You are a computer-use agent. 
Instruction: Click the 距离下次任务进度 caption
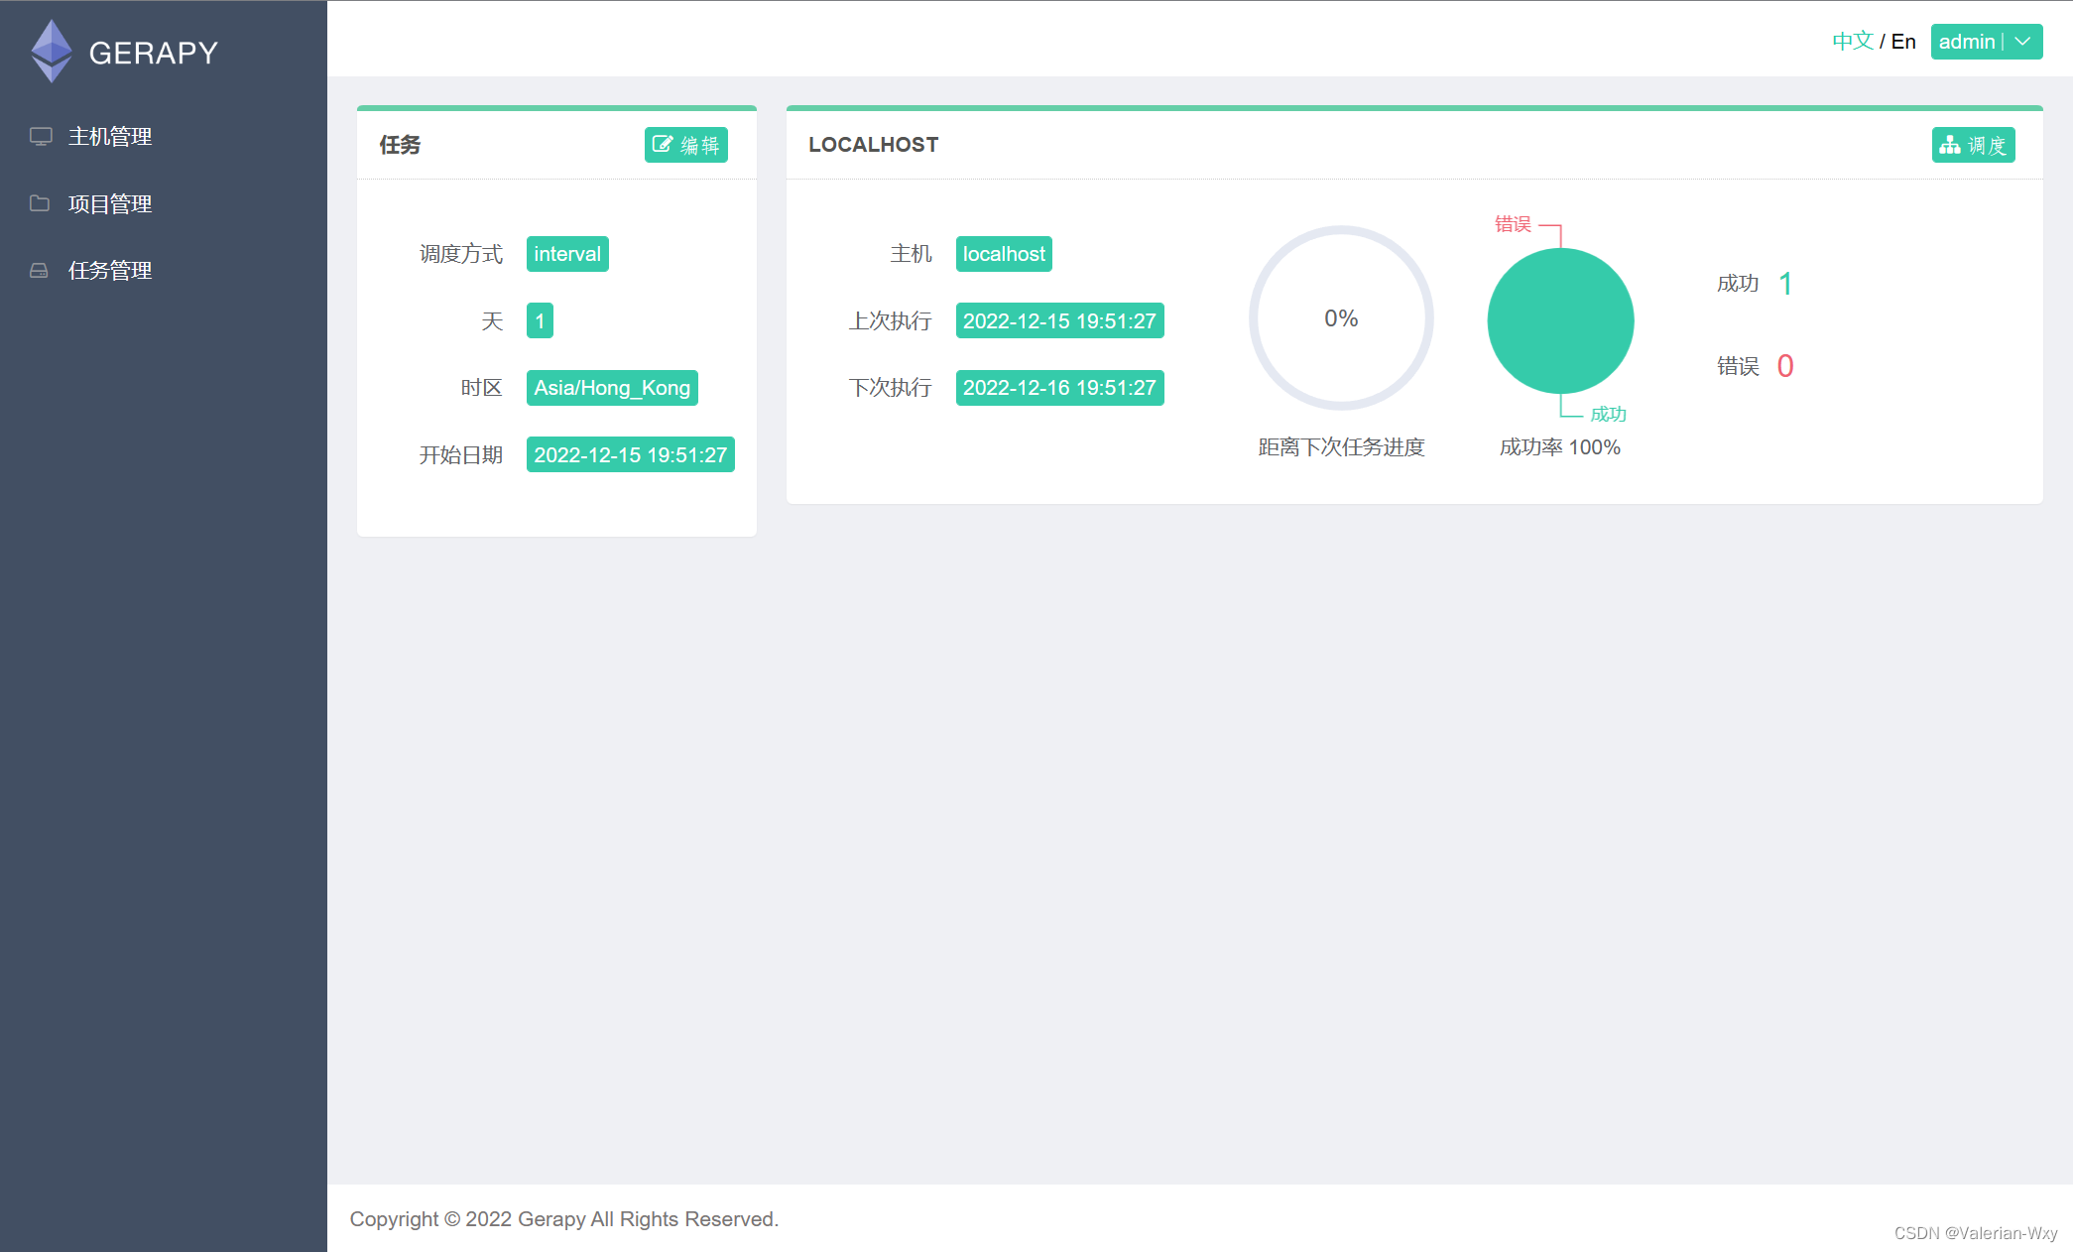click(1341, 447)
